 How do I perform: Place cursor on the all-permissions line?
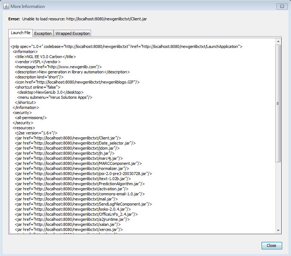pyautogui.click(x=31, y=118)
